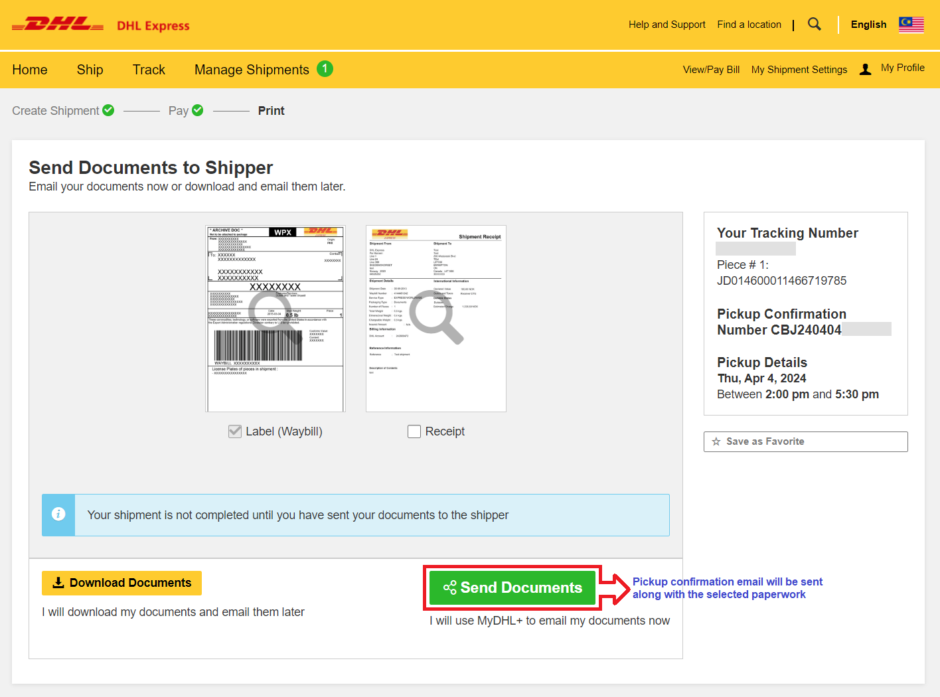Click the green Send Documents button

(x=512, y=587)
